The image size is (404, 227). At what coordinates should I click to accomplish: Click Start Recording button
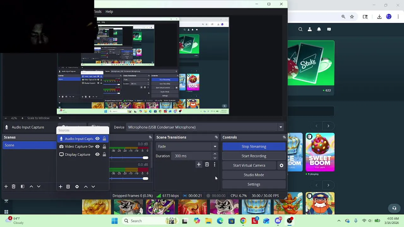[254, 156]
